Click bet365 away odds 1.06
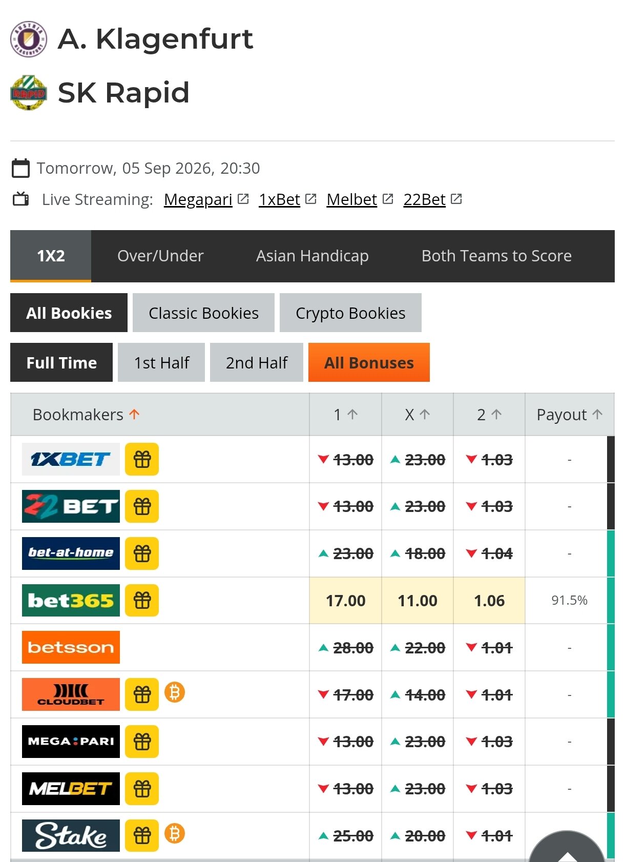 (x=489, y=600)
